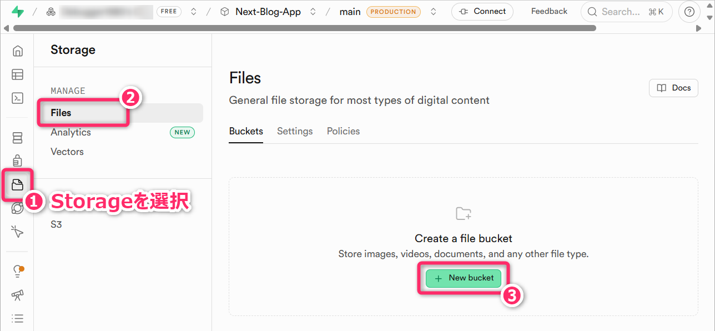Expand the main branch switcher chevron
Viewport: 715px width, 331px height.
(434, 12)
